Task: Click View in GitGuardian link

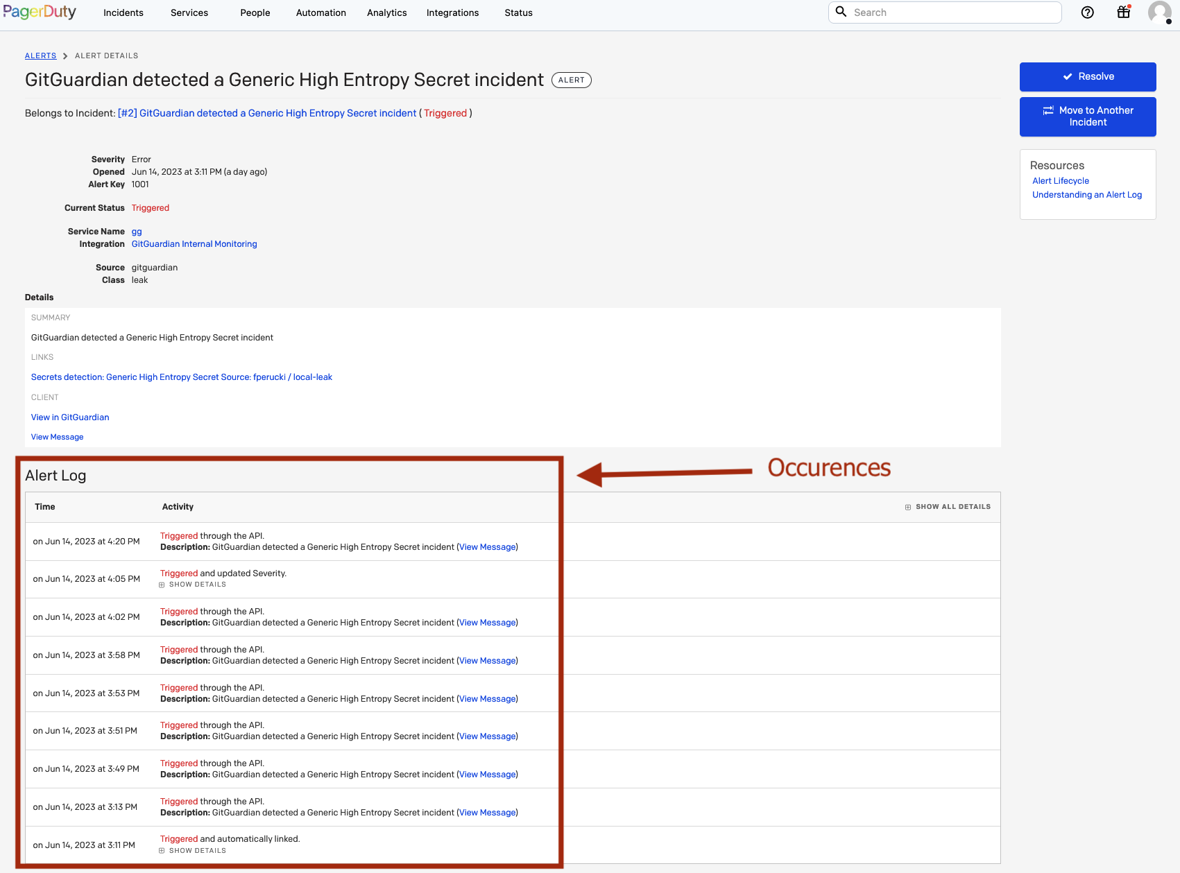Action: (x=70, y=417)
